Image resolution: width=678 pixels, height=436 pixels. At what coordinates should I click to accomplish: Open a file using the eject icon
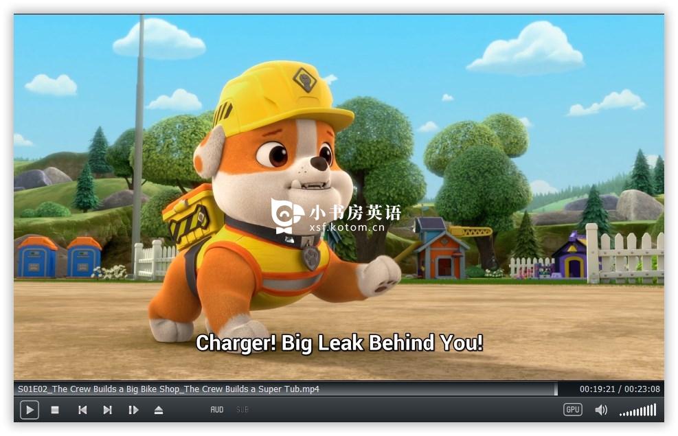(x=159, y=410)
